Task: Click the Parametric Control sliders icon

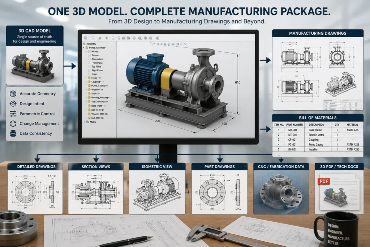Action: point(13,114)
